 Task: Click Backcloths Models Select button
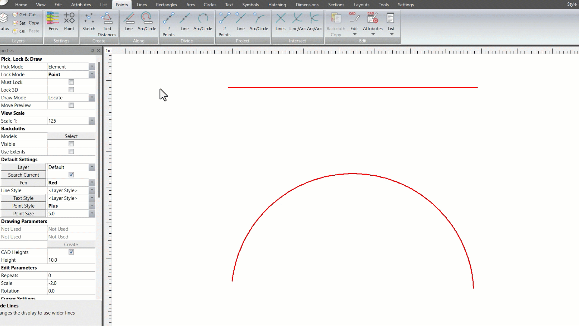(x=71, y=136)
